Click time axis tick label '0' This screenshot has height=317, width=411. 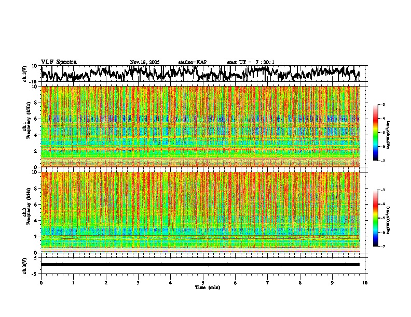tap(41, 283)
